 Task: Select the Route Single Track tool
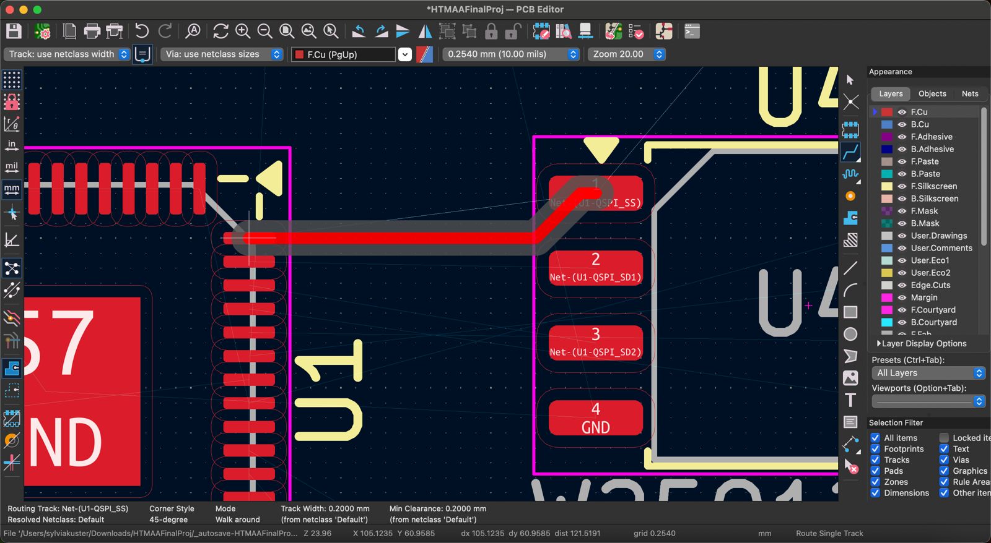850,152
